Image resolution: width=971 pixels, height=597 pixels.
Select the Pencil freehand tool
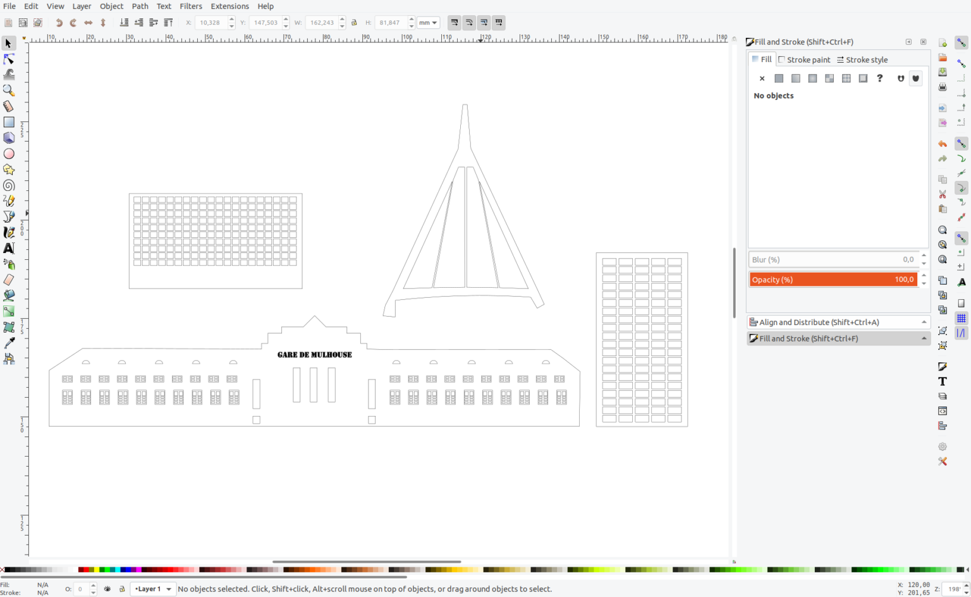click(x=9, y=201)
